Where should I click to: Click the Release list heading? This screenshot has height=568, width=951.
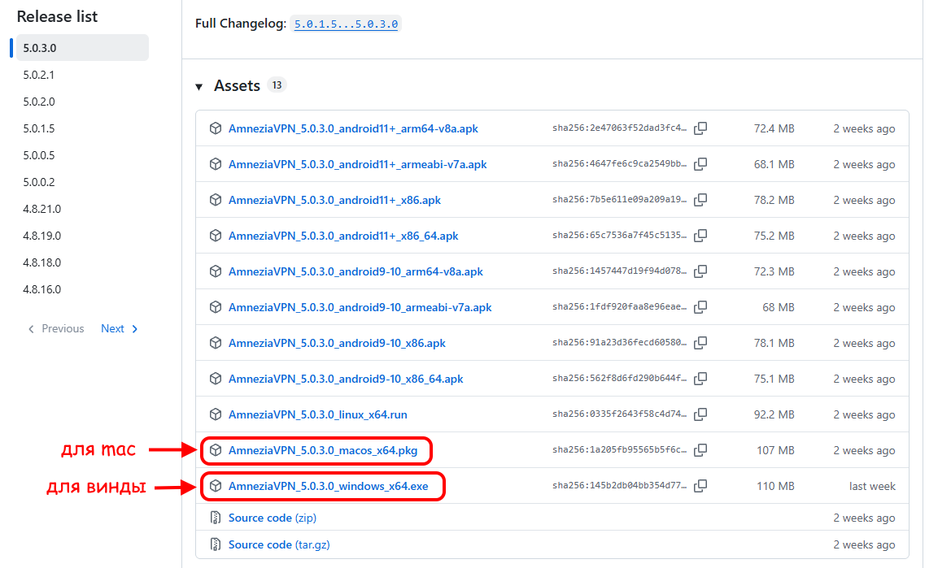tap(57, 17)
